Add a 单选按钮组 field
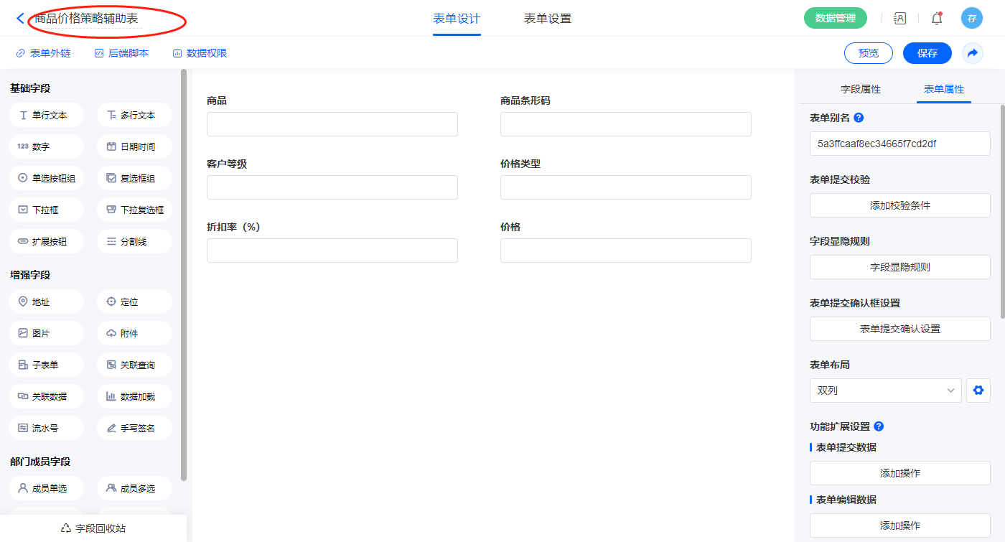This screenshot has height=542, width=1005. click(47, 178)
